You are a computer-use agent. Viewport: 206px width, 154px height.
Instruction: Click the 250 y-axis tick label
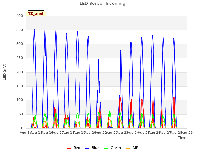tap(20, 58)
